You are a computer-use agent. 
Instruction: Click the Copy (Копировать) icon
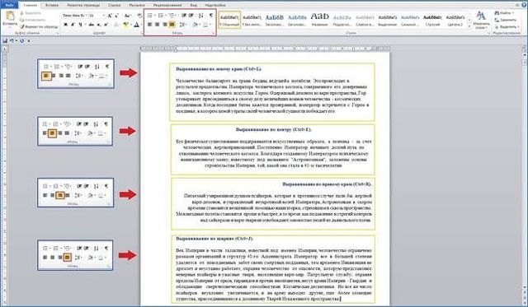click(22, 20)
